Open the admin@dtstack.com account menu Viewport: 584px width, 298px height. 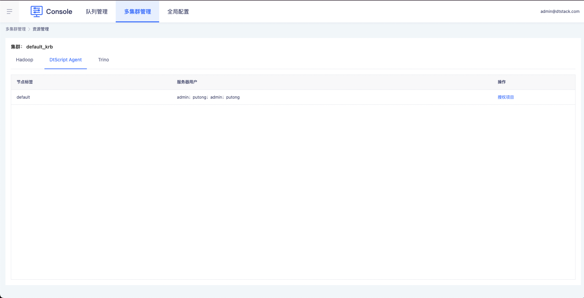[560, 12]
